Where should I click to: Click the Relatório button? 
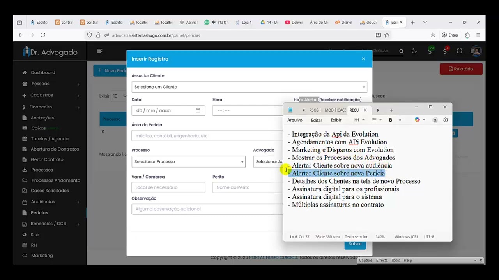click(x=461, y=69)
